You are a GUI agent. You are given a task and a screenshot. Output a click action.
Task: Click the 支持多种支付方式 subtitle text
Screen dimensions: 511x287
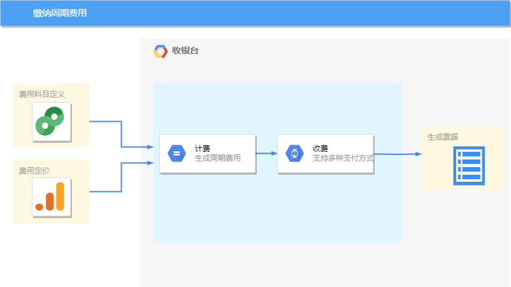tap(343, 158)
